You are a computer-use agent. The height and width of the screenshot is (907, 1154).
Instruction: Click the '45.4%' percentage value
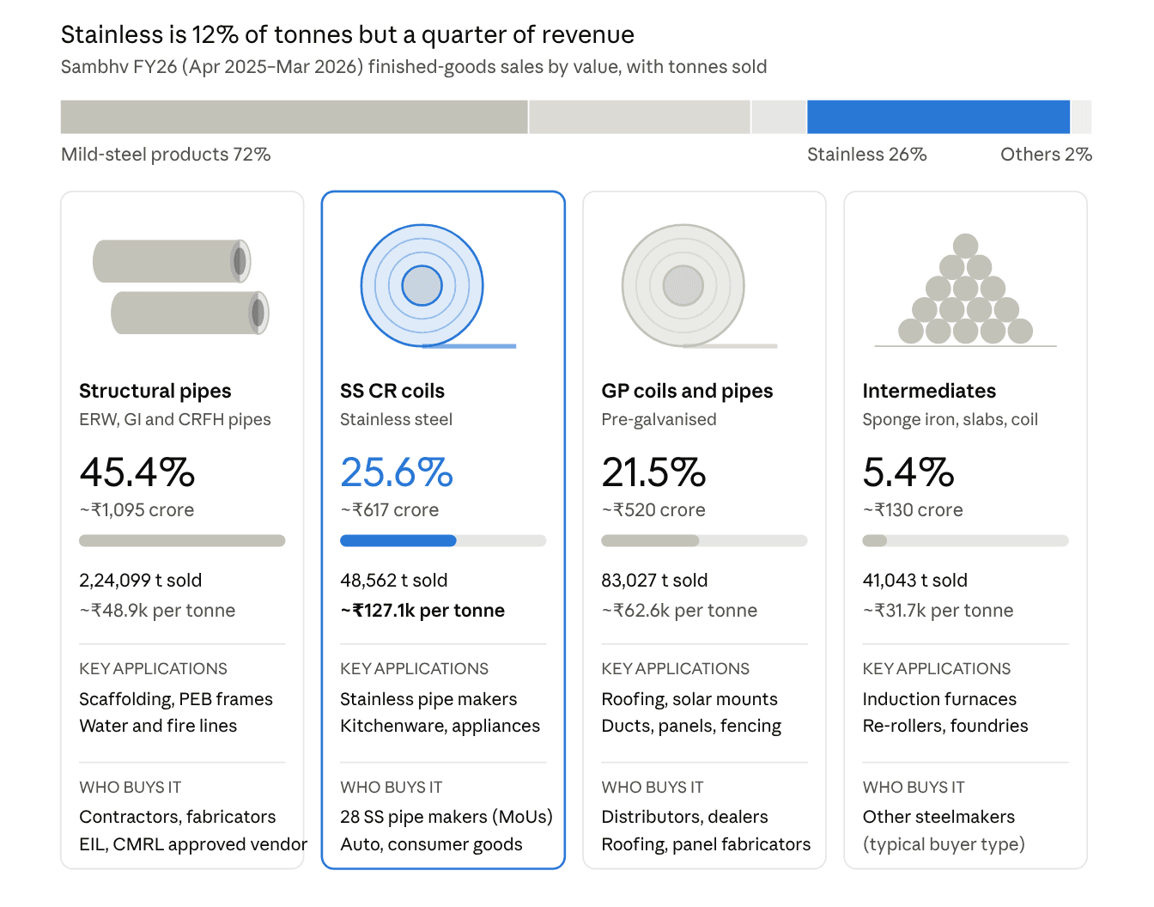(x=137, y=472)
